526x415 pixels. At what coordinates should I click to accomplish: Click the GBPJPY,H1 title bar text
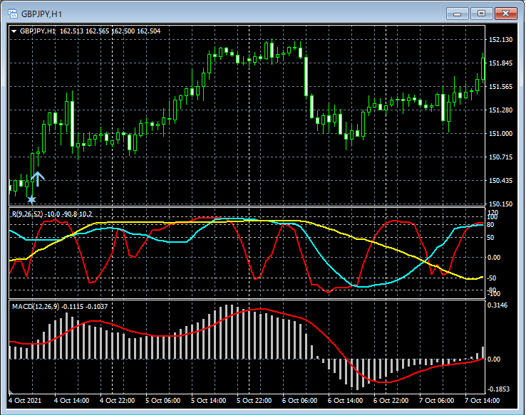pos(41,14)
